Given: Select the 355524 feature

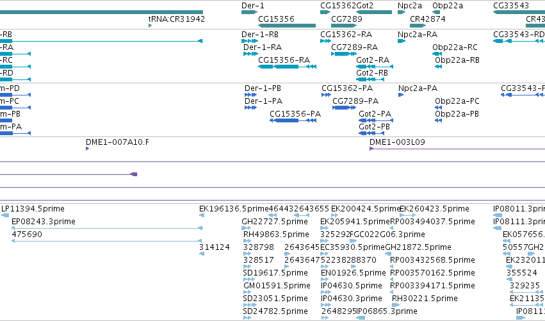Looking at the screenshot, I should point(509,279).
